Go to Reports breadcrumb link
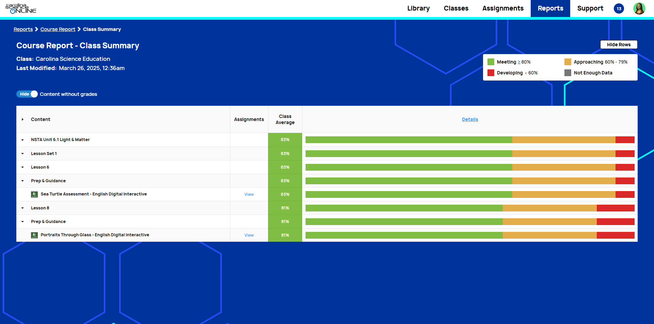The height and width of the screenshot is (324, 654). click(x=23, y=29)
